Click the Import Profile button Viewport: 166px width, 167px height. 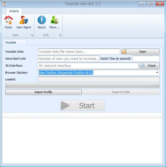43,92
